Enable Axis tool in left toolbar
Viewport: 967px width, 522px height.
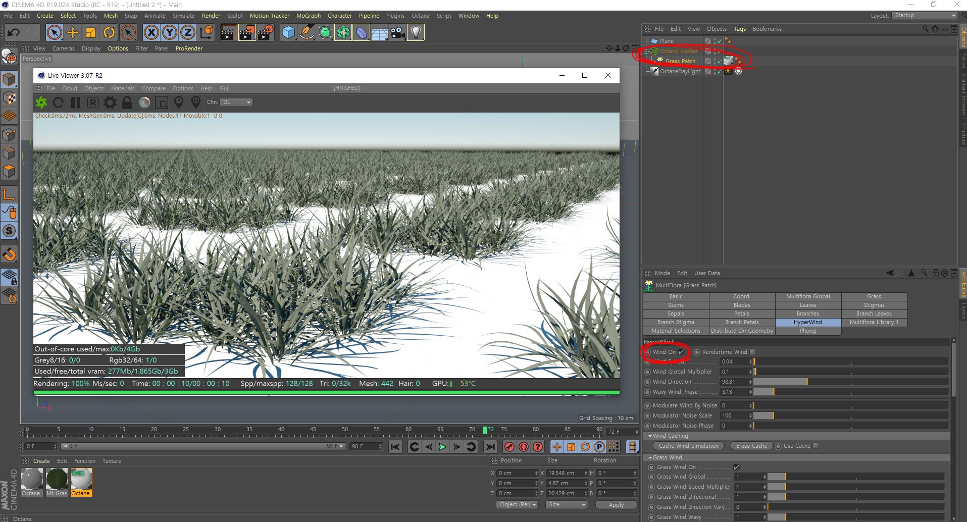(9, 194)
